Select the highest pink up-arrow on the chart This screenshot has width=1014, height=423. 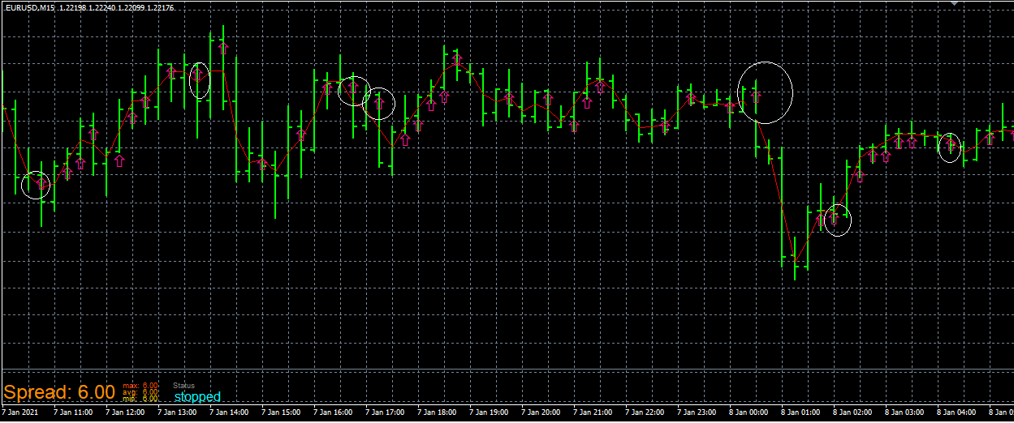click(223, 48)
